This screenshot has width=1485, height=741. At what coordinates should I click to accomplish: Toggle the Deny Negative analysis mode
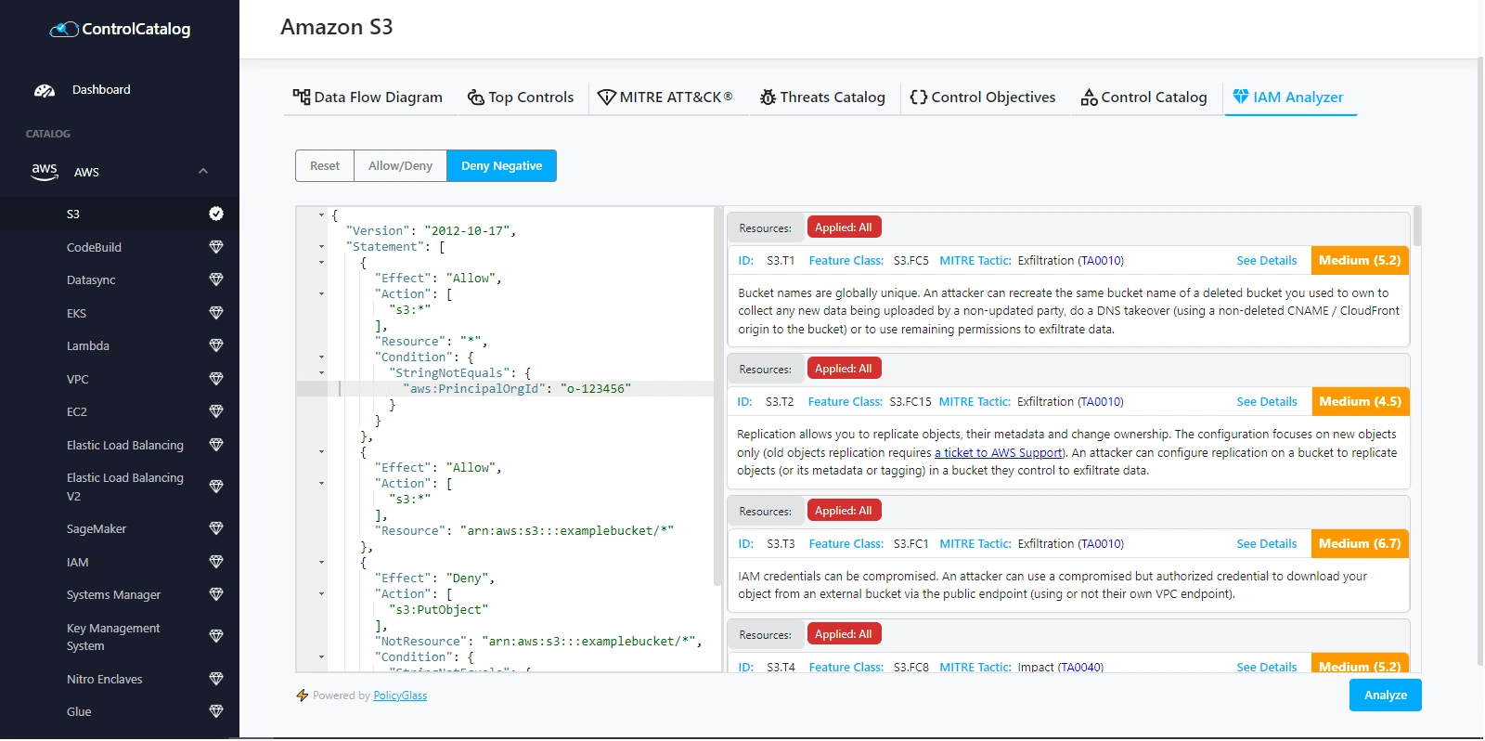[501, 166]
